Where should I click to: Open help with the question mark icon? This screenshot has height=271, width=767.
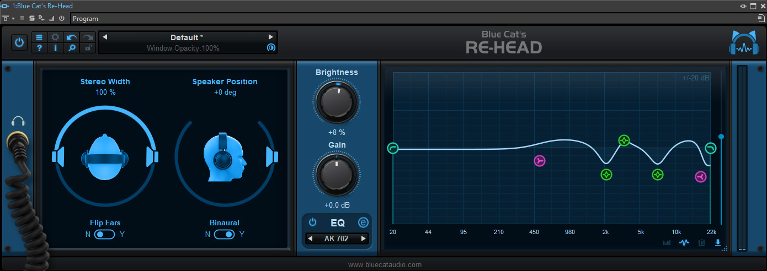coord(39,48)
